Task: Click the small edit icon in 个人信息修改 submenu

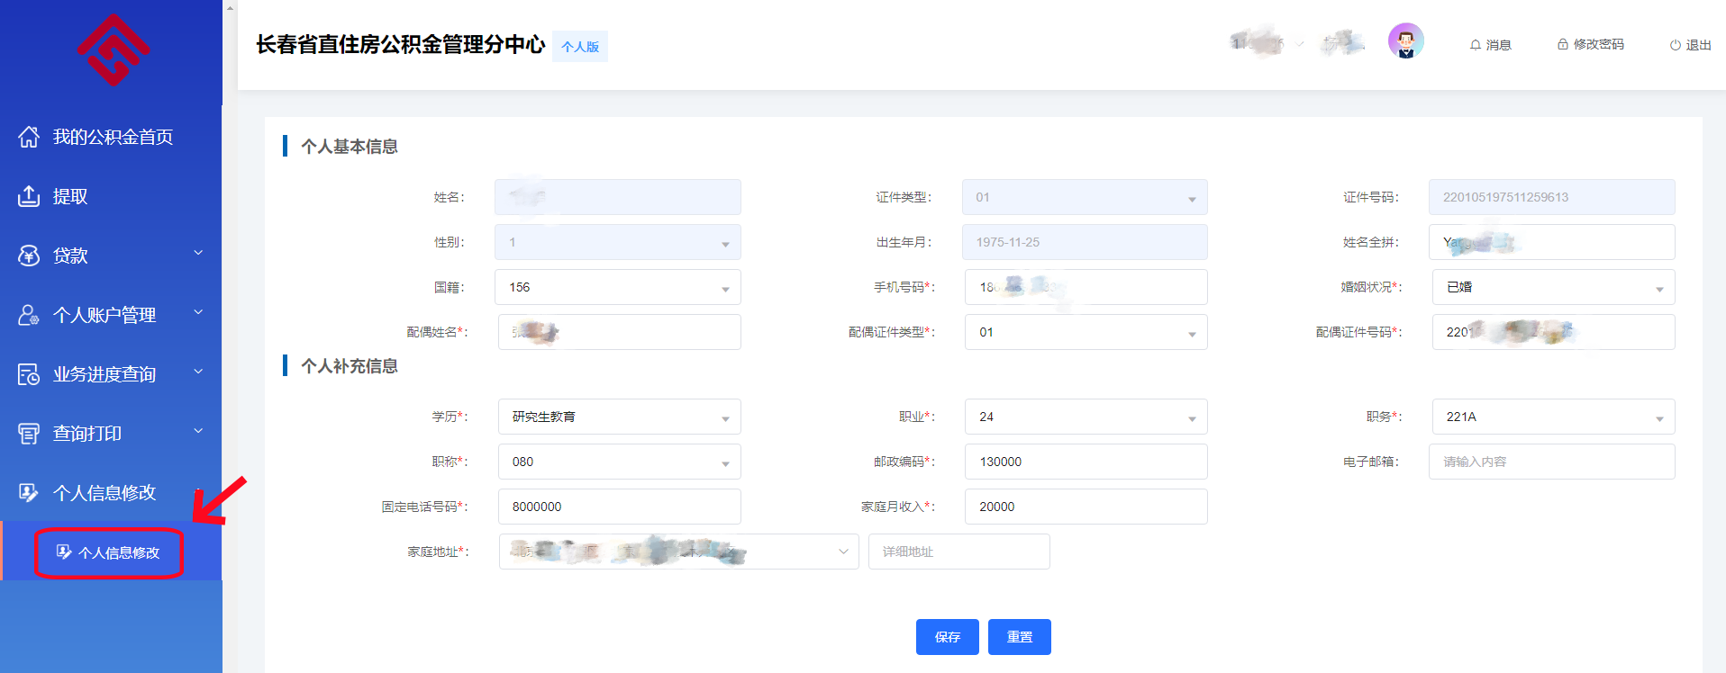Action: coord(64,552)
